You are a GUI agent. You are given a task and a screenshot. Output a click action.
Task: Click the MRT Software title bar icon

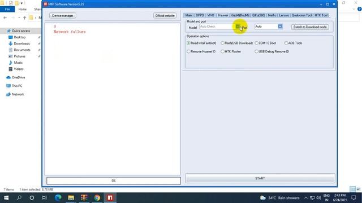tap(45, 4)
